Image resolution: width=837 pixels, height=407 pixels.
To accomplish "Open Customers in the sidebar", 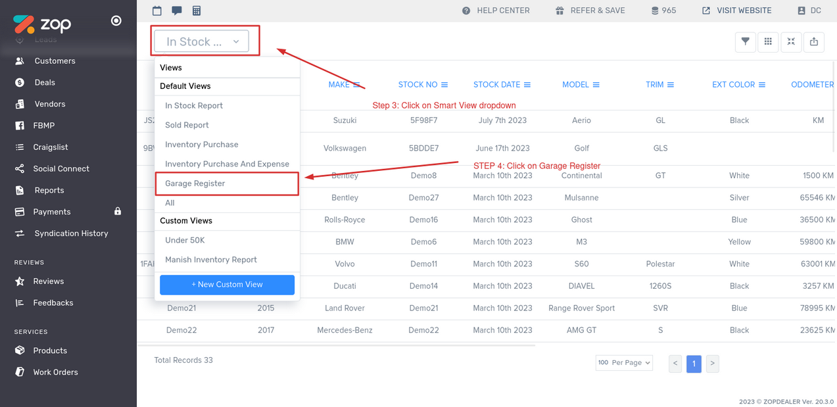I will pos(55,61).
